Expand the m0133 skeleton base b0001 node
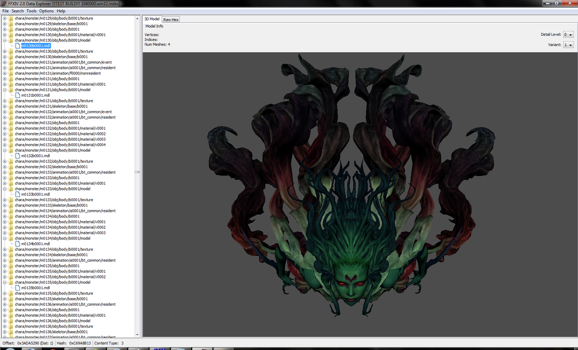Image resolution: width=578 pixels, height=350 pixels. (x=5, y=205)
